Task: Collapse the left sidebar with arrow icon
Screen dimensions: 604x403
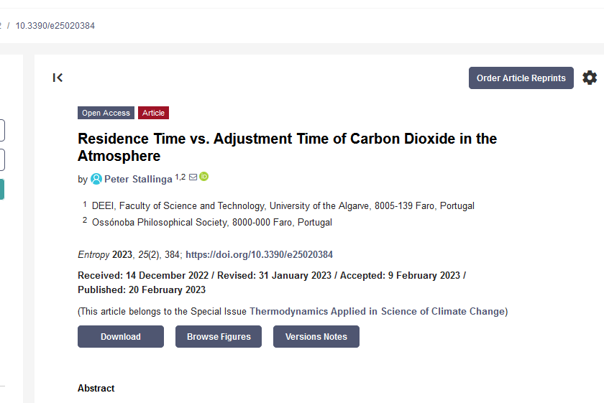Action: 58,78
